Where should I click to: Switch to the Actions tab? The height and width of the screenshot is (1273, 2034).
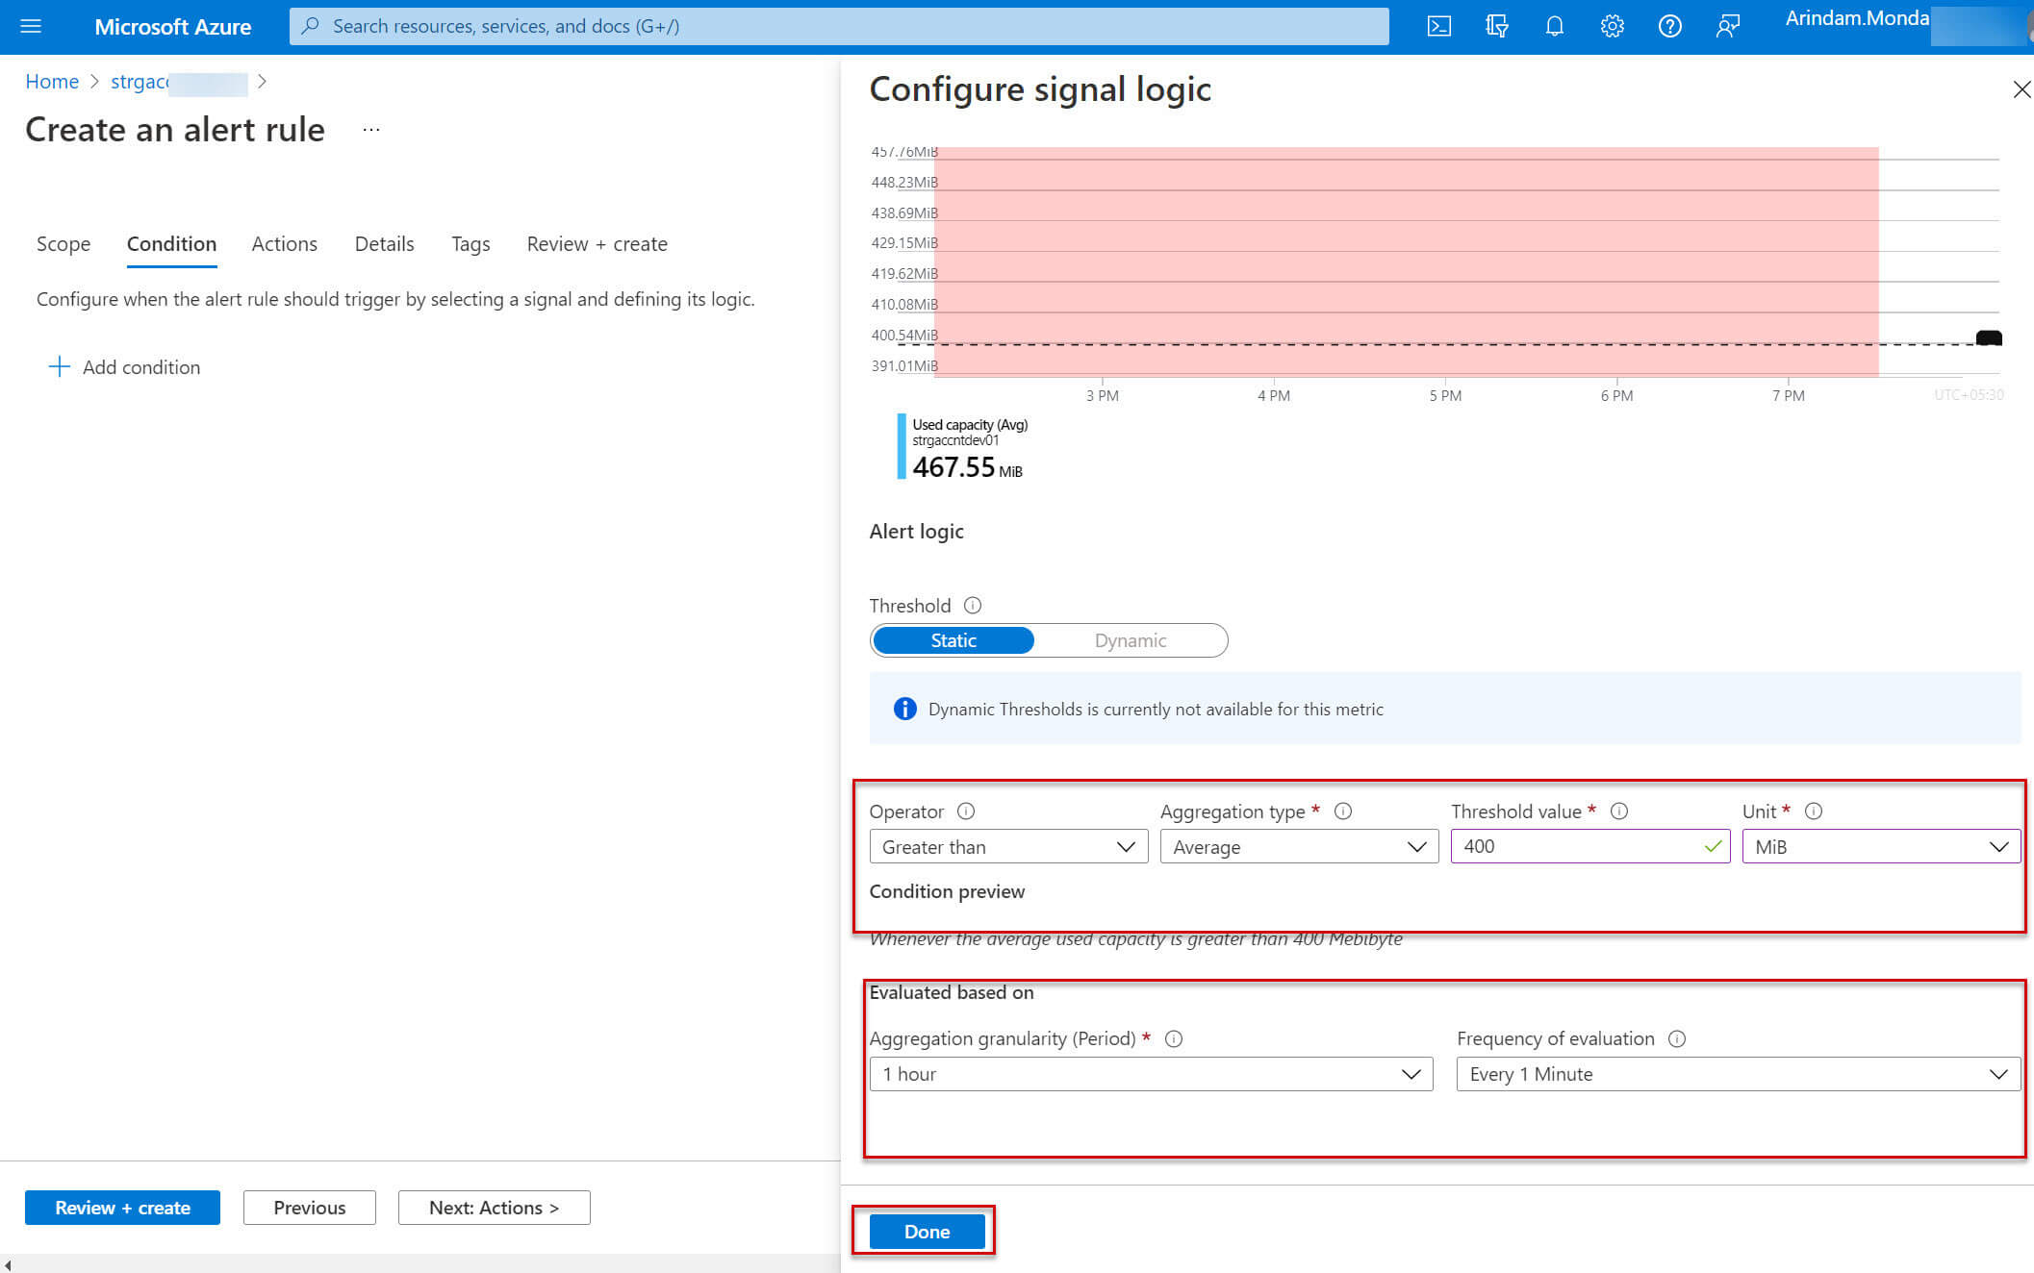click(x=284, y=244)
